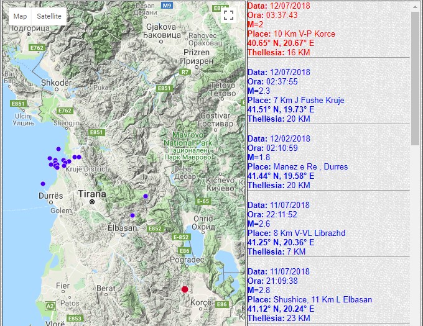Click coordinates 41.12° N, 20.24° E

(281, 309)
